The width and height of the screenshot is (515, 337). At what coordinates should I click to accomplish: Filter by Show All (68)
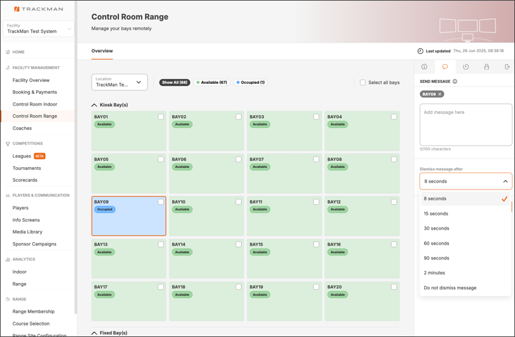click(x=174, y=83)
